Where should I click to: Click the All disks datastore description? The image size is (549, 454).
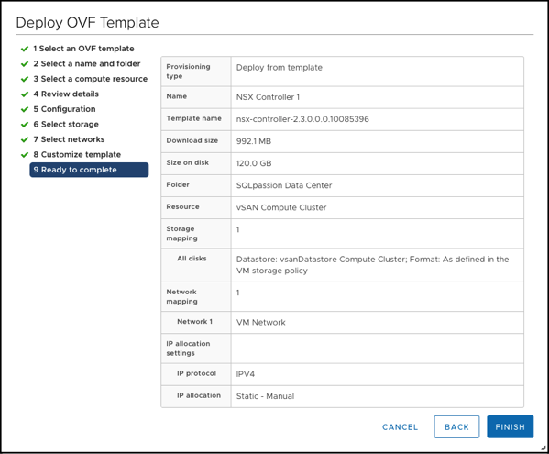click(x=372, y=265)
